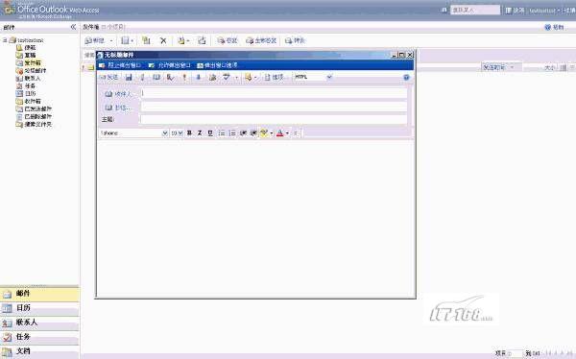Click the Reply All (全部答复) button
This screenshot has width=576, height=359.
click(x=261, y=40)
